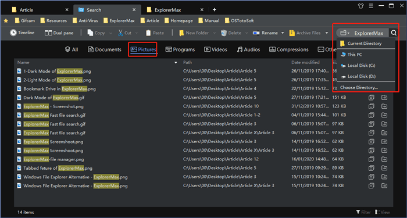Select file ExplorerMax-file manager.png
Screen dimensions: 407x218
tap(53, 159)
